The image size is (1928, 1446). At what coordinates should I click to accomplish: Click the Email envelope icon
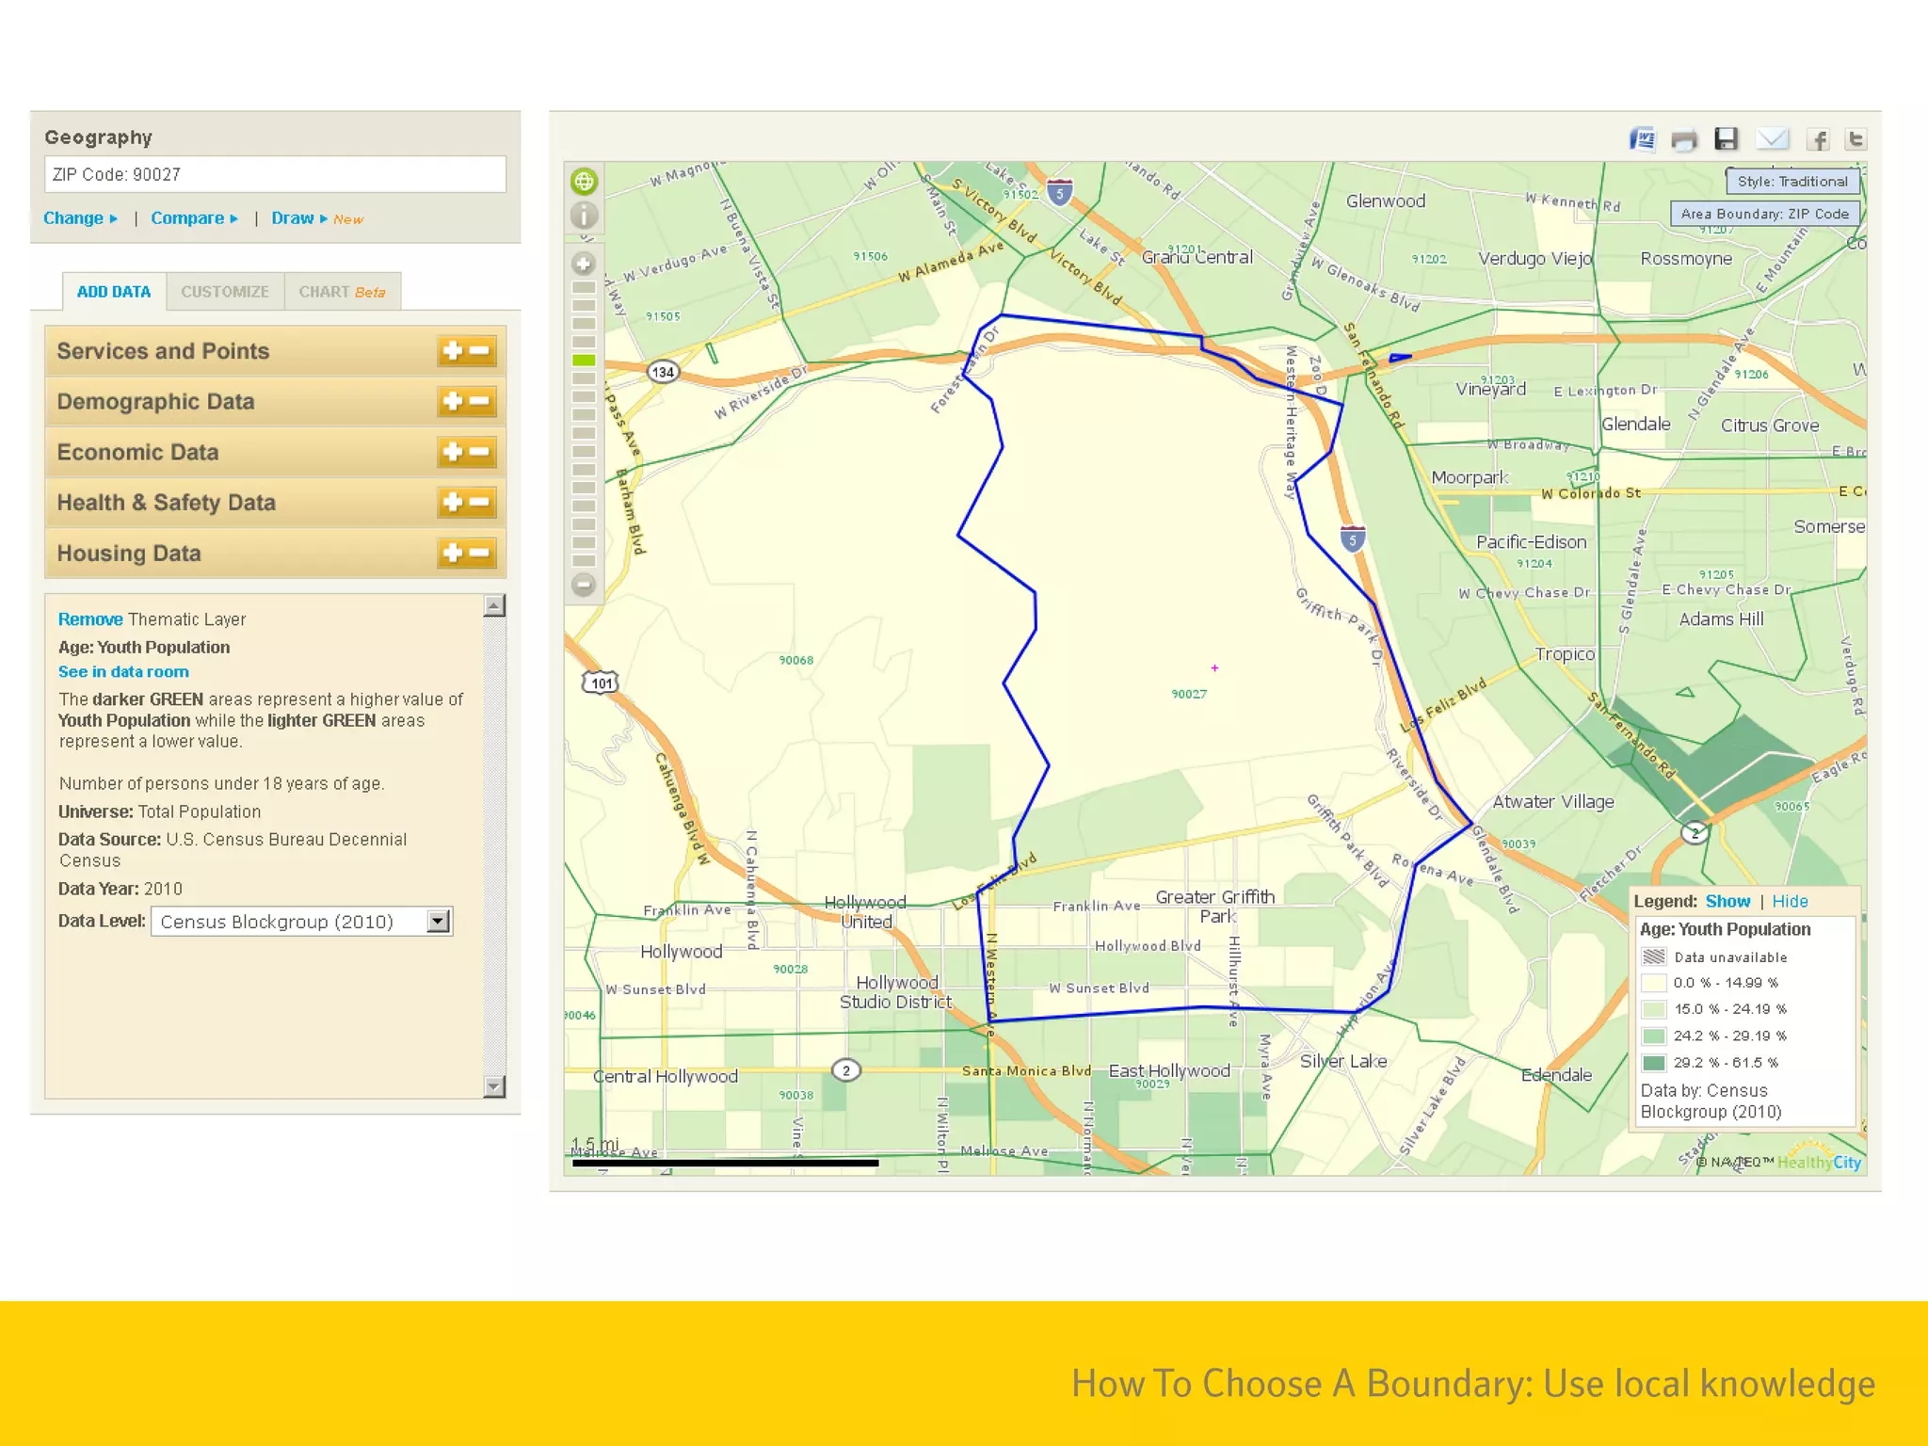(x=1772, y=139)
